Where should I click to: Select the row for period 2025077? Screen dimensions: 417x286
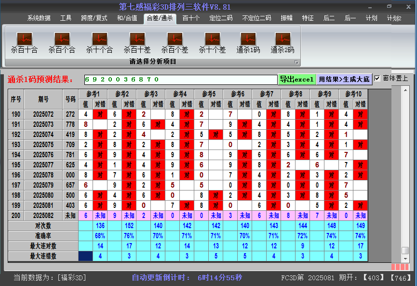(x=188, y=165)
